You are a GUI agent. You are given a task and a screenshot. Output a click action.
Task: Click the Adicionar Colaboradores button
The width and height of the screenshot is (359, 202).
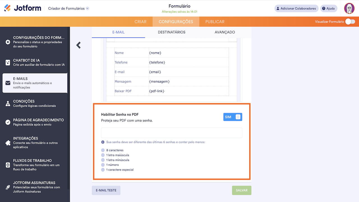(x=296, y=8)
